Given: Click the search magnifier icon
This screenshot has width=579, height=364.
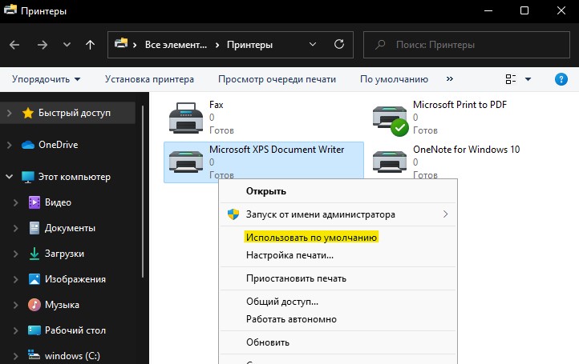Looking at the screenshot, I should [x=380, y=45].
